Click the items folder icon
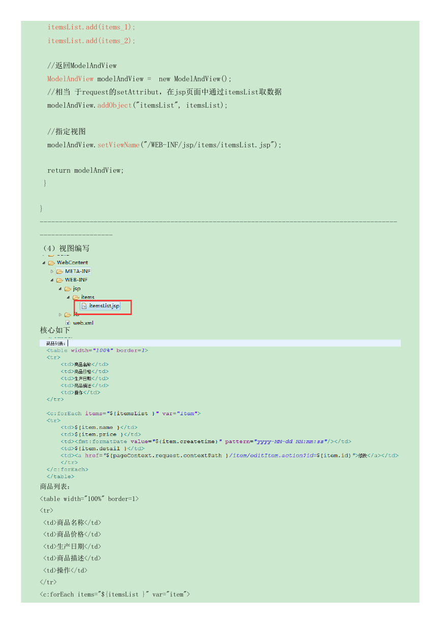Screen dimensions: 441x624 point(76,297)
